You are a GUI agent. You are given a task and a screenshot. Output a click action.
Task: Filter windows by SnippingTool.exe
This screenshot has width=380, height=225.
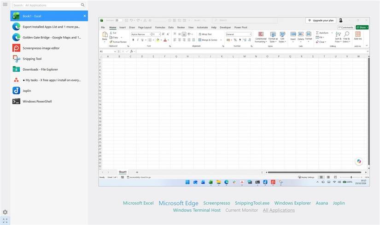click(x=252, y=203)
